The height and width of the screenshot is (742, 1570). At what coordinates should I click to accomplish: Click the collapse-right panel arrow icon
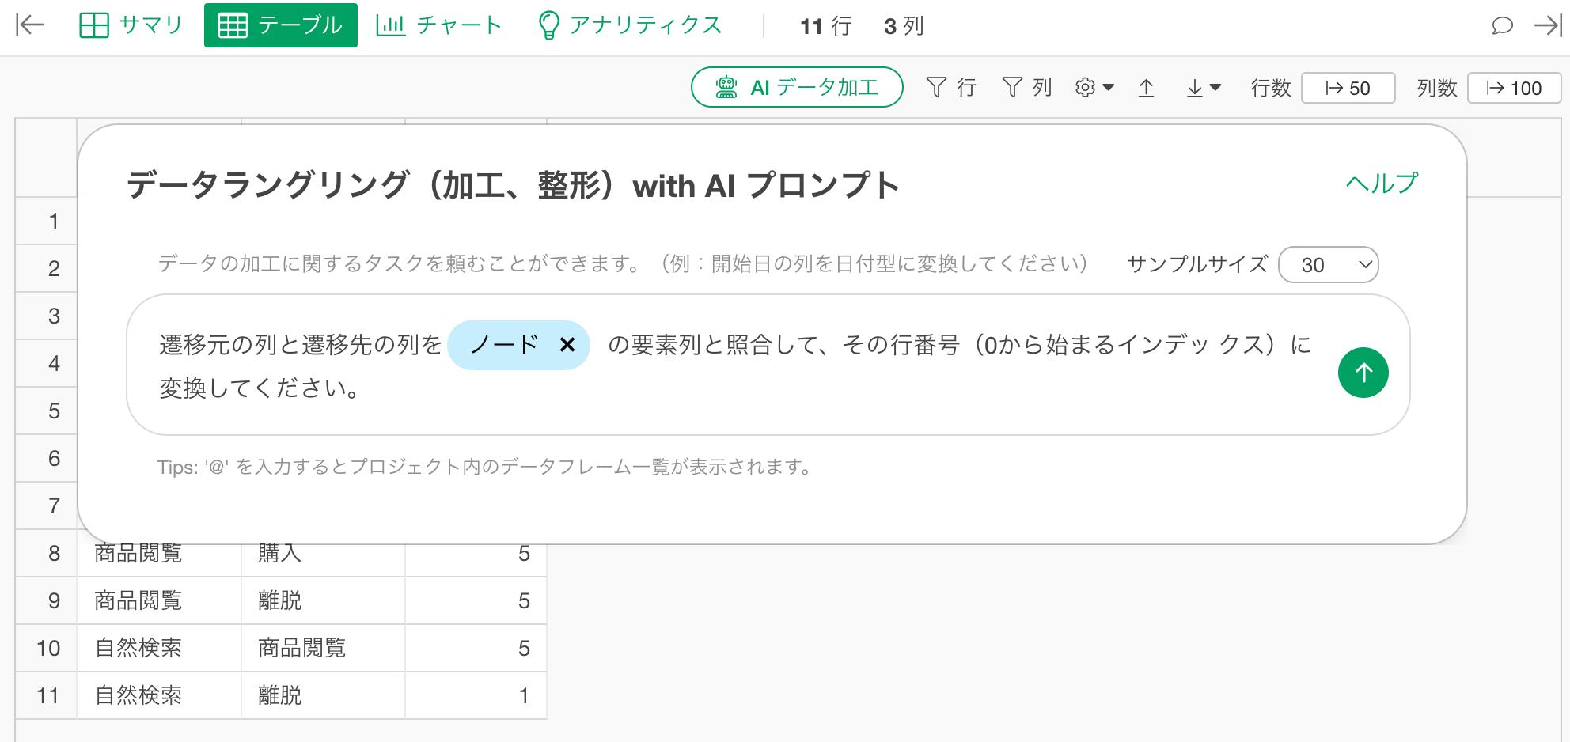(1548, 25)
